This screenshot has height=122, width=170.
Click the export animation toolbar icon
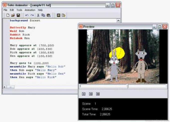click(64, 15)
